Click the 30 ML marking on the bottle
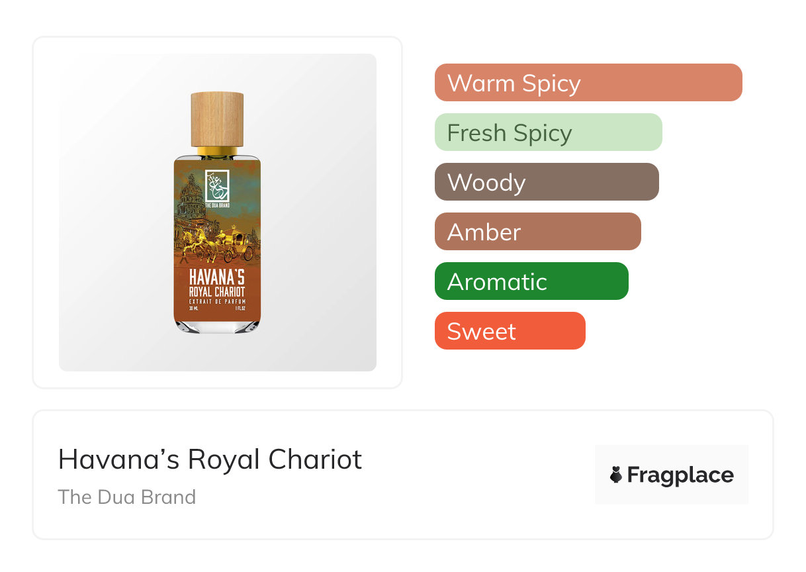This screenshot has width=806, height=572. pos(193,309)
